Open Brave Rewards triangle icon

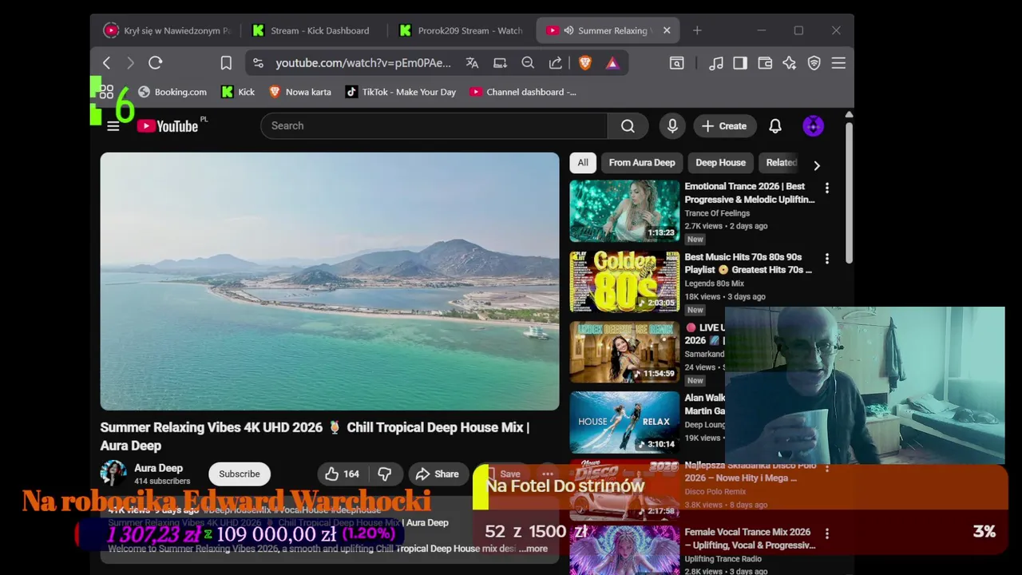[x=612, y=63]
